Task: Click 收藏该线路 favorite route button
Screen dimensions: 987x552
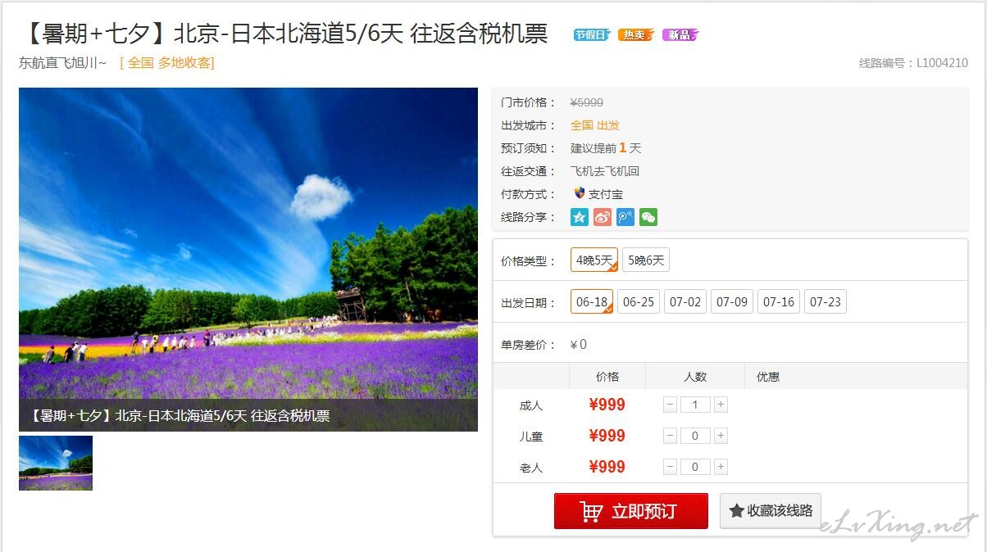Action: [771, 510]
